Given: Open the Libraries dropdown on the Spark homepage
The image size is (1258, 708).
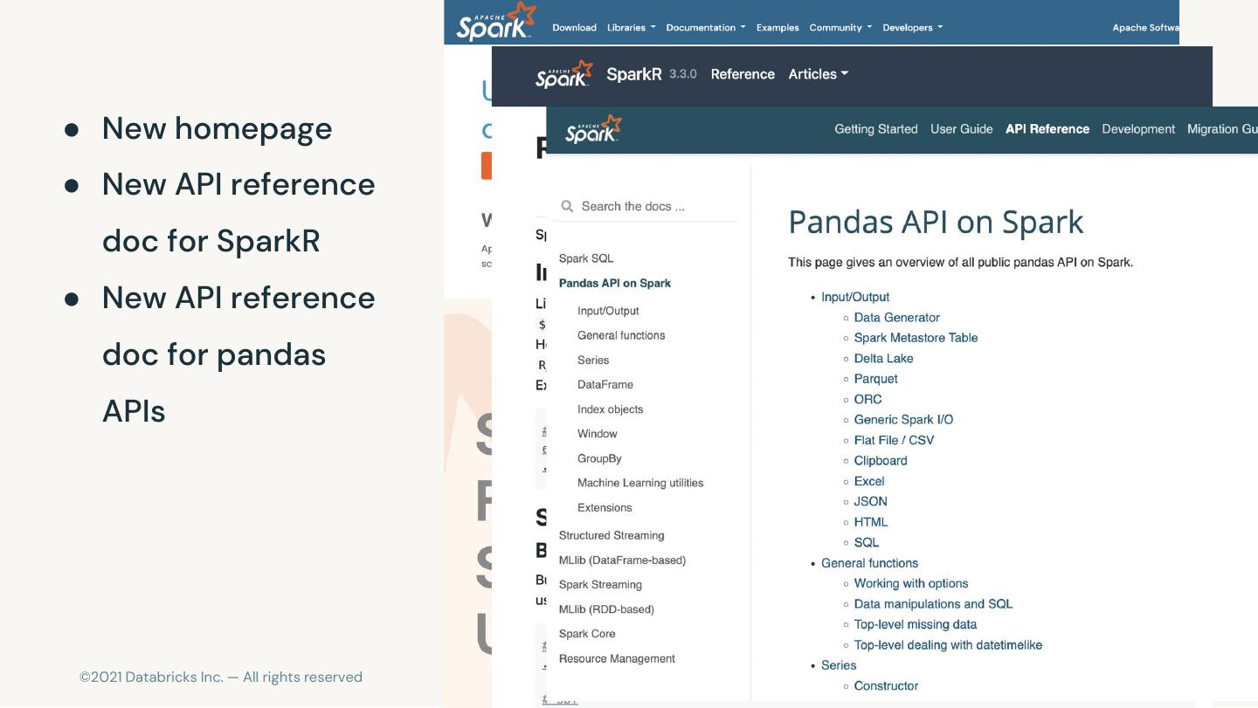Looking at the screenshot, I should pyautogui.click(x=631, y=27).
